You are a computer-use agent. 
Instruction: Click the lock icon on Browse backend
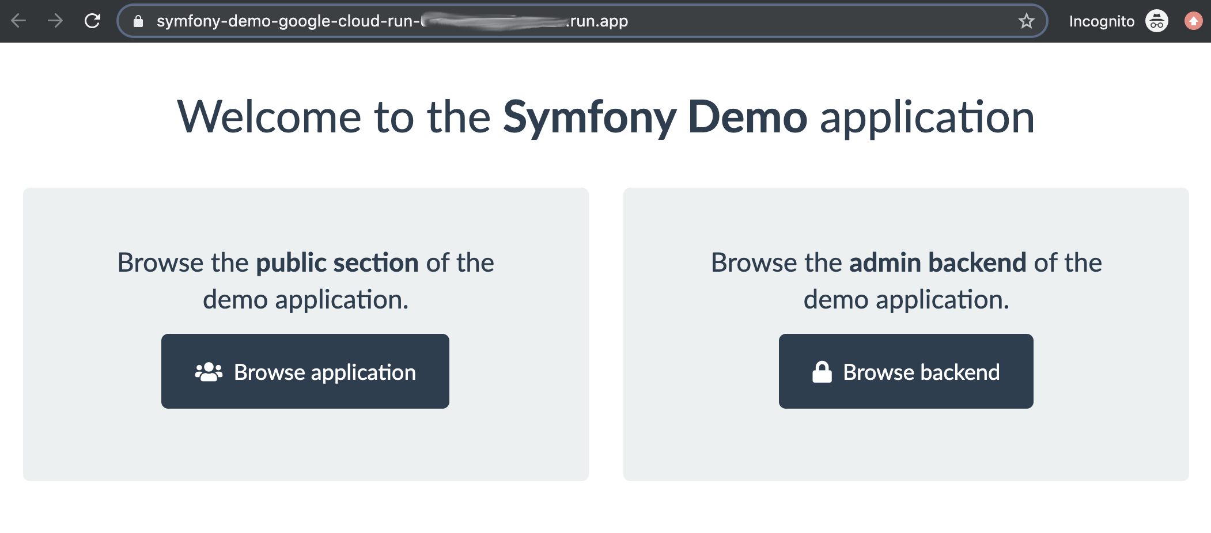822,372
